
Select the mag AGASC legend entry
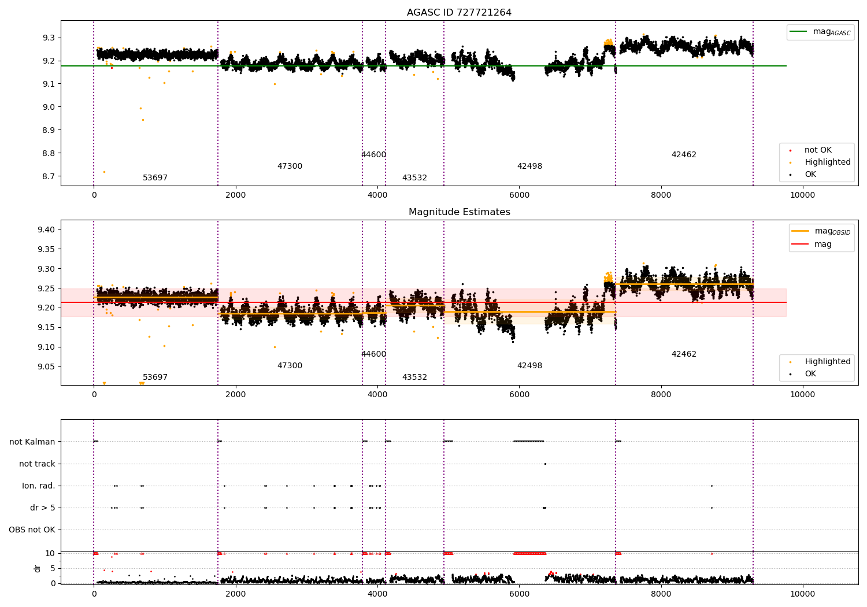pyautogui.click(x=821, y=32)
